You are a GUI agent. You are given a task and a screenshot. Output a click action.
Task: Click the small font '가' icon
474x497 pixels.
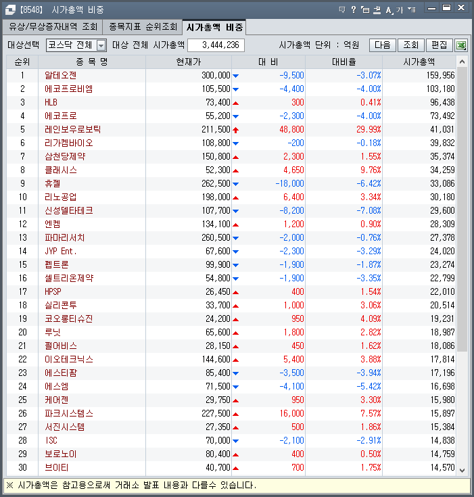[x=400, y=10]
